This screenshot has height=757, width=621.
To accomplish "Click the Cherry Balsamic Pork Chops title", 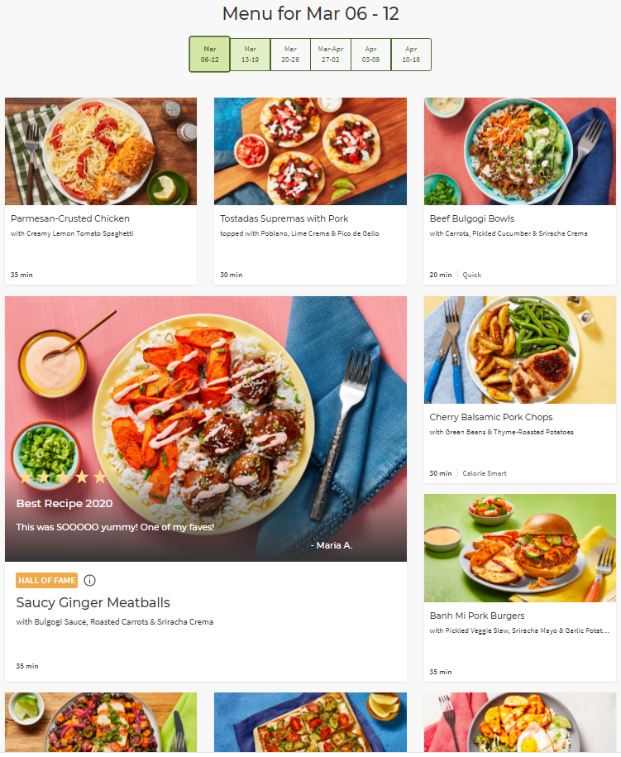I will (491, 417).
